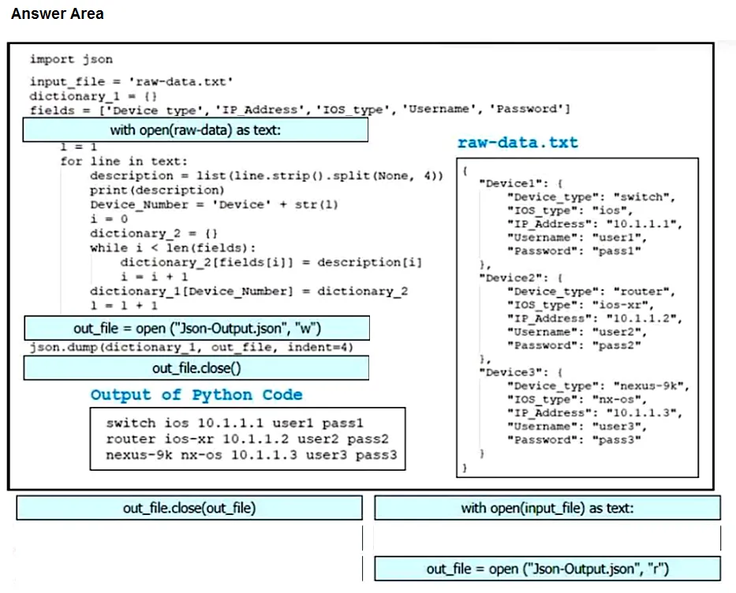Click the 'fields = [...]' list definition line
This screenshot has height=593, width=736.
pos(300,110)
